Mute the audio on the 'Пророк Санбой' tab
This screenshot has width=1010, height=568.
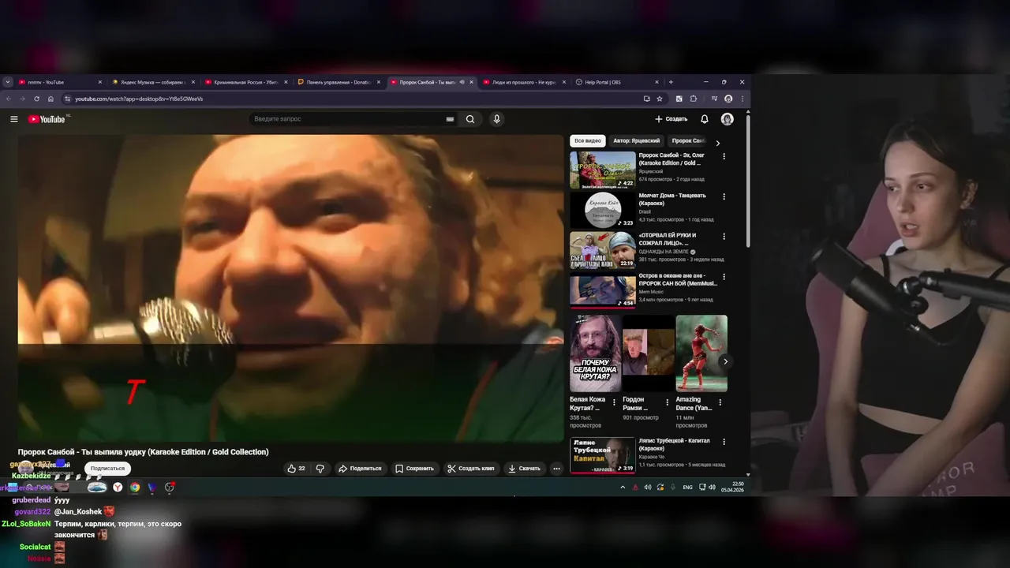point(462,82)
